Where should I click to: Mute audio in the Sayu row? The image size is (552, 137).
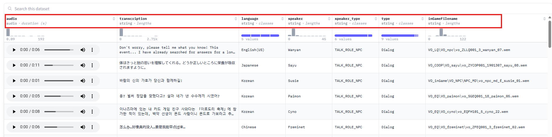click(83, 65)
